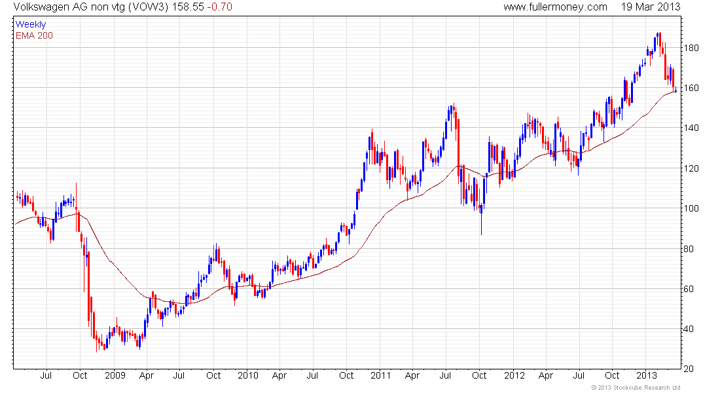The image size is (720, 393).
Task: Click the 2012 year label on time axis
Action: pyautogui.click(x=514, y=375)
